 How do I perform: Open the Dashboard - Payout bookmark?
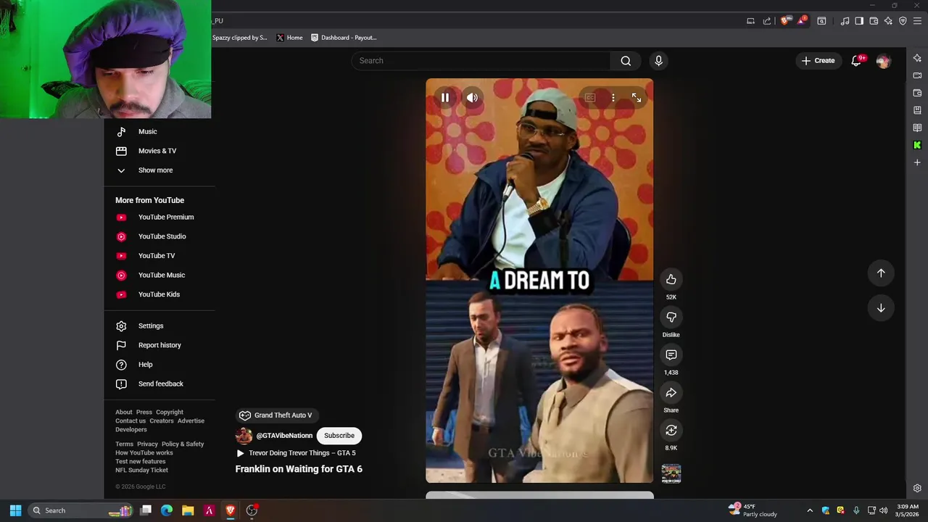(344, 38)
